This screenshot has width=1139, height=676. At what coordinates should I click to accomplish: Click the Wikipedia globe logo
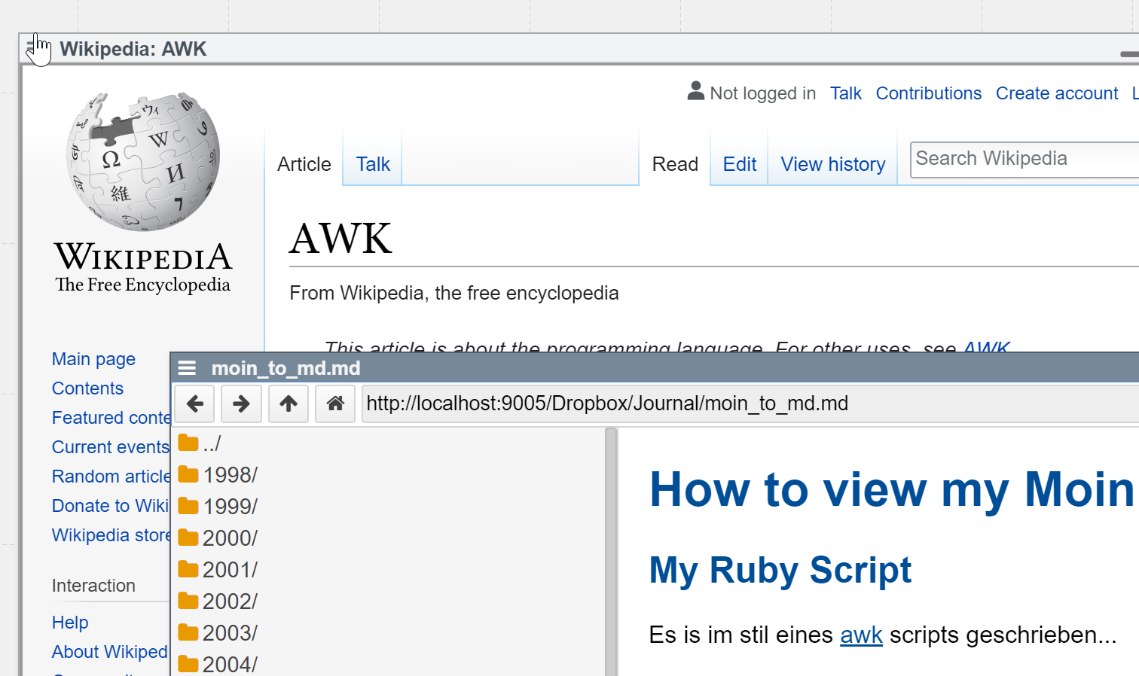tap(143, 161)
